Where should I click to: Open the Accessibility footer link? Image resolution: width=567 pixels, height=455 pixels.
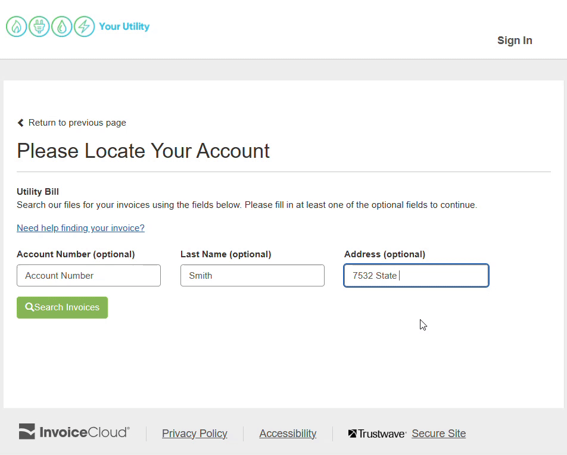[x=288, y=434]
